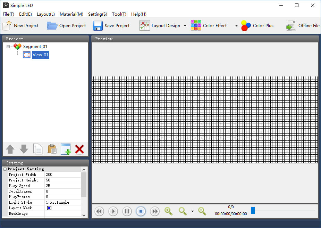Click the fast forward playback button
Screen dimensions: 321x228
[155, 211]
